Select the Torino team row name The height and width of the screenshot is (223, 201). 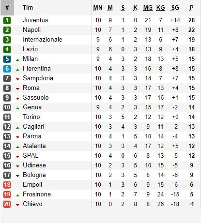[31, 117]
